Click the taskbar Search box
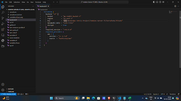This screenshot has height=101, width=181. click(67, 98)
